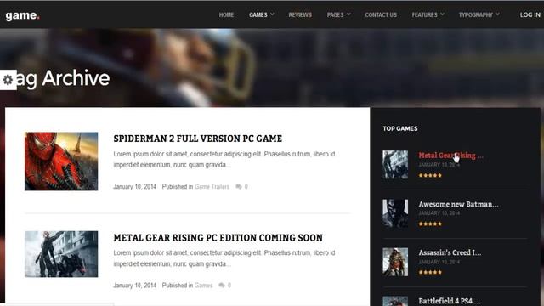Follow the Game Trailers category link
Viewport: 544px width, 306px height.
(212, 187)
